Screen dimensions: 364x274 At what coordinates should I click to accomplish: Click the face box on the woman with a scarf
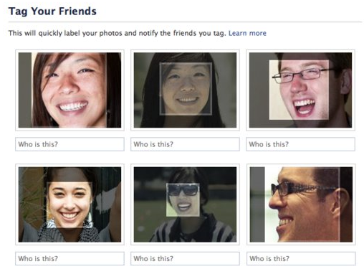click(70, 205)
